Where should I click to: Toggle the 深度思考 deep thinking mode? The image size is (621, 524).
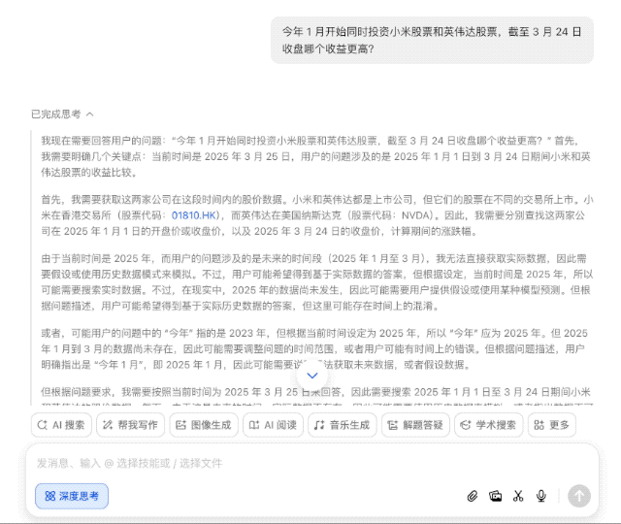click(x=72, y=496)
